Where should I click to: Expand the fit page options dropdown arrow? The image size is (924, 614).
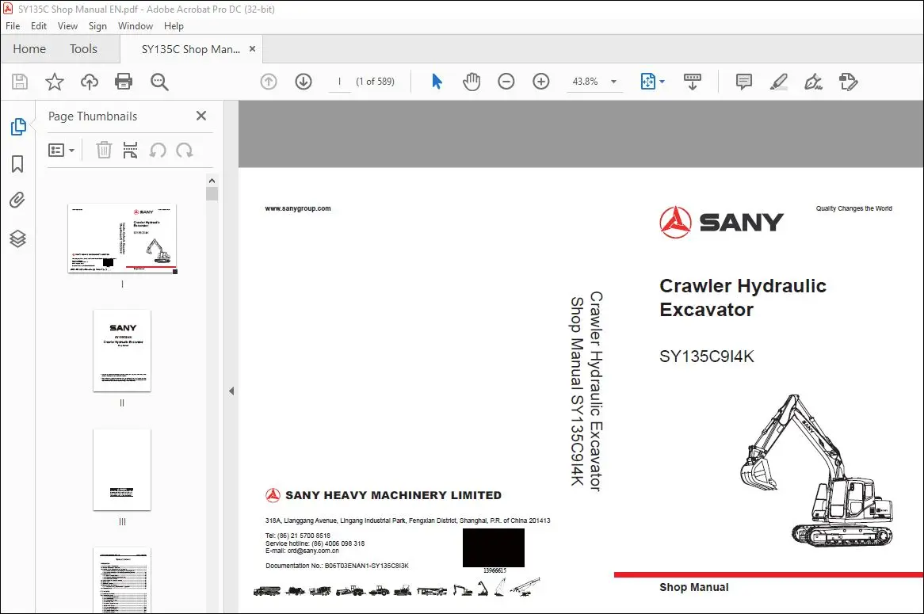pyautogui.click(x=662, y=82)
